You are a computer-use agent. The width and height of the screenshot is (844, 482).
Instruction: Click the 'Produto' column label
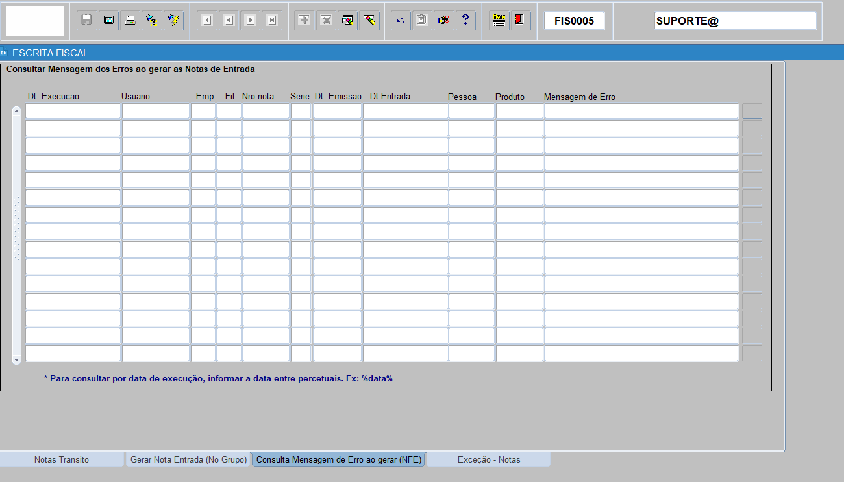click(510, 97)
